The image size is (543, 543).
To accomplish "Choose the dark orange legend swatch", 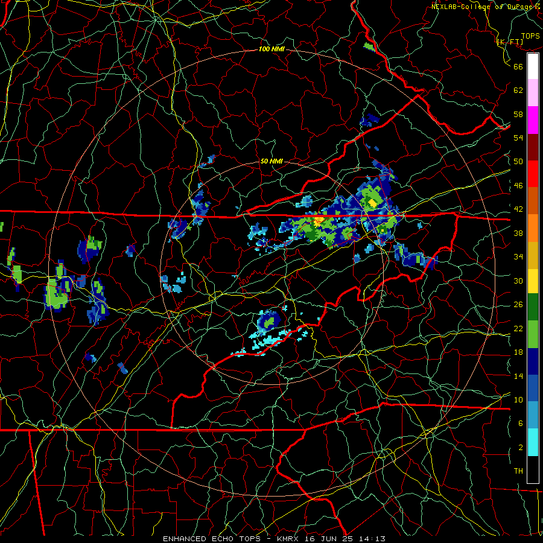I will click(533, 201).
